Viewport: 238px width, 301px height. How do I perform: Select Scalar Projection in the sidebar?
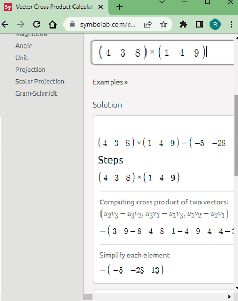40,81
